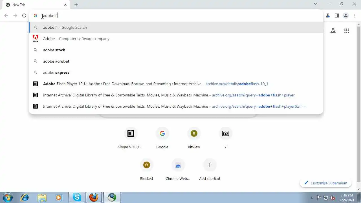Open the page-level labs flask icon
This screenshot has width=361, height=203.
(333, 31)
